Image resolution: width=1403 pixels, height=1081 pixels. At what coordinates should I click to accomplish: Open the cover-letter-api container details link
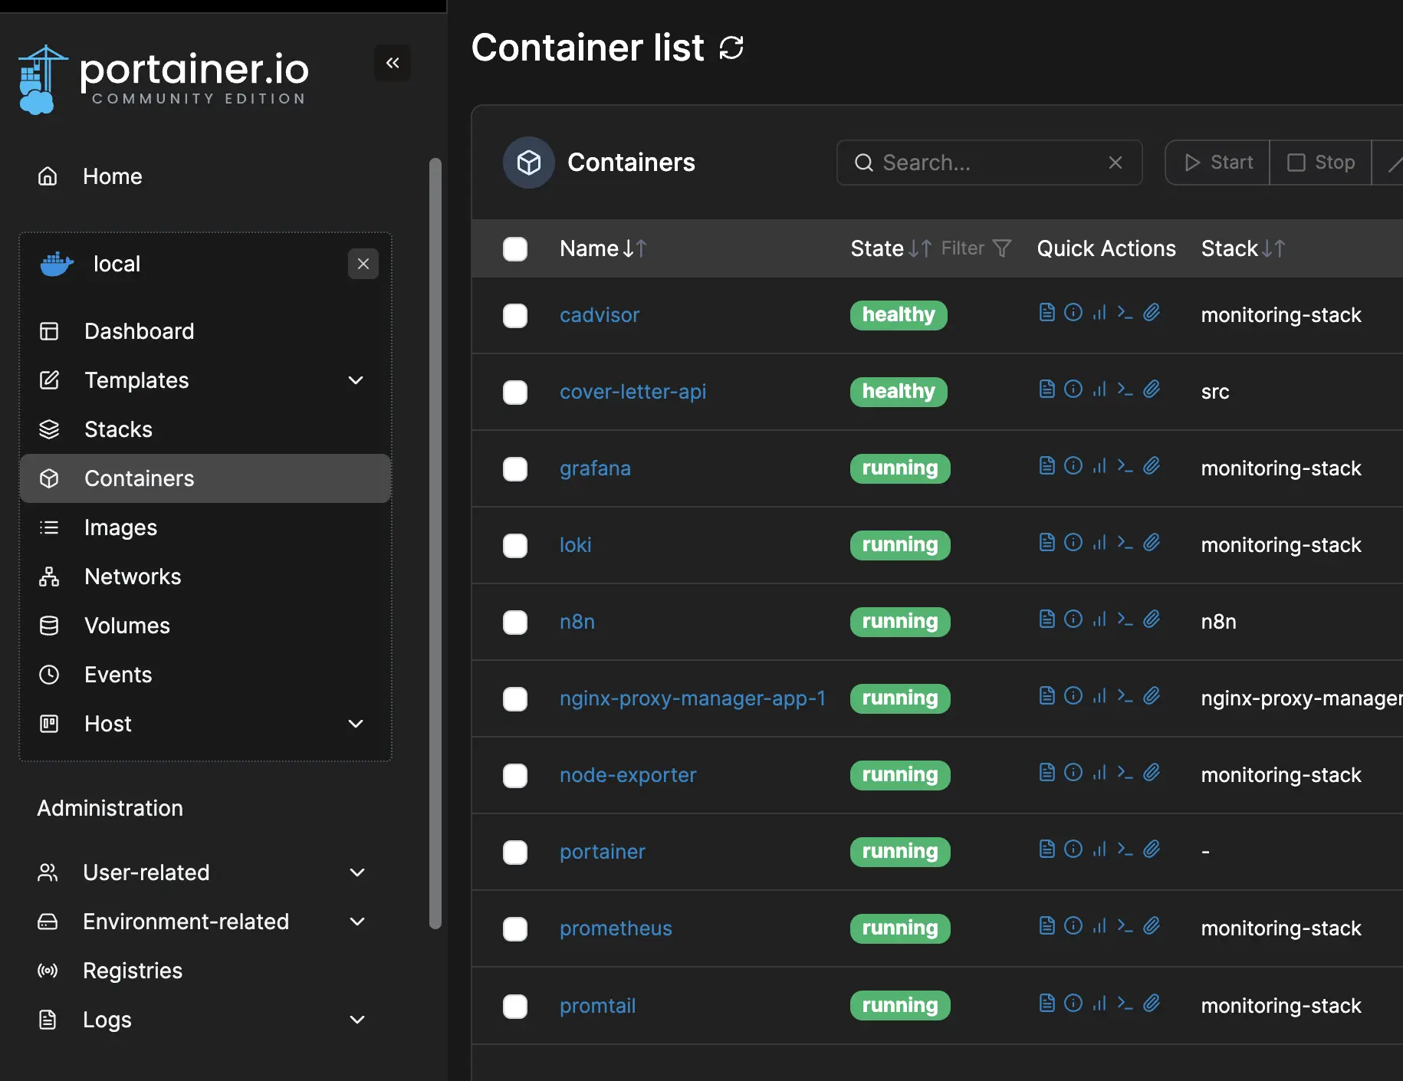tap(633, 391)
